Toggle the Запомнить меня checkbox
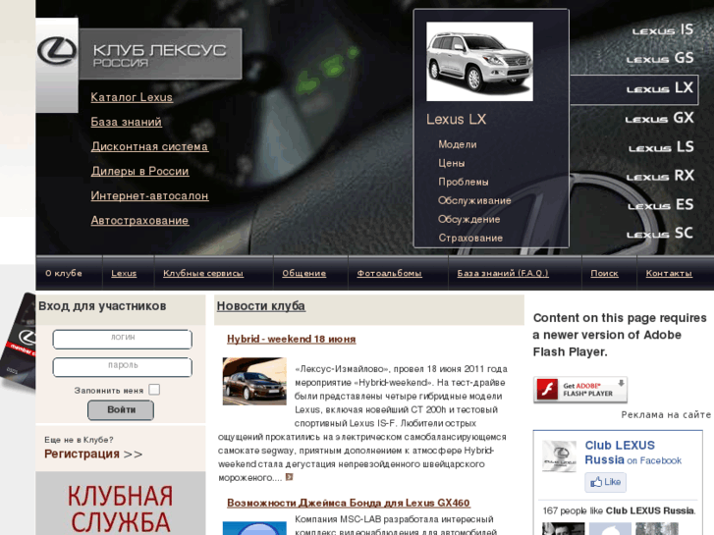 click(154, 390)
